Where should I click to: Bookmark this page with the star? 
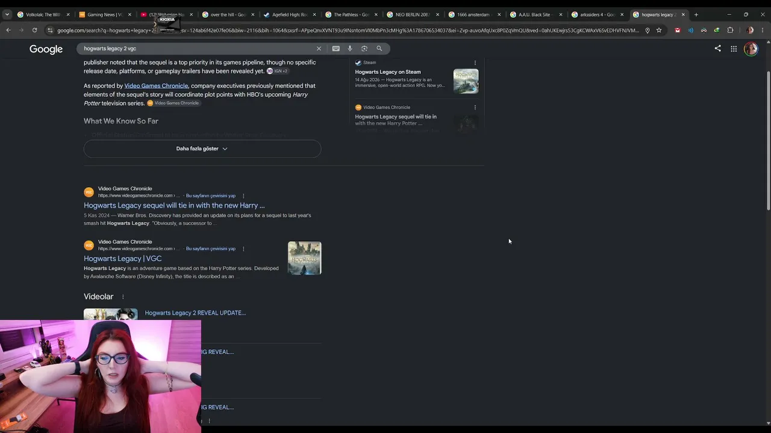point(659,30)
